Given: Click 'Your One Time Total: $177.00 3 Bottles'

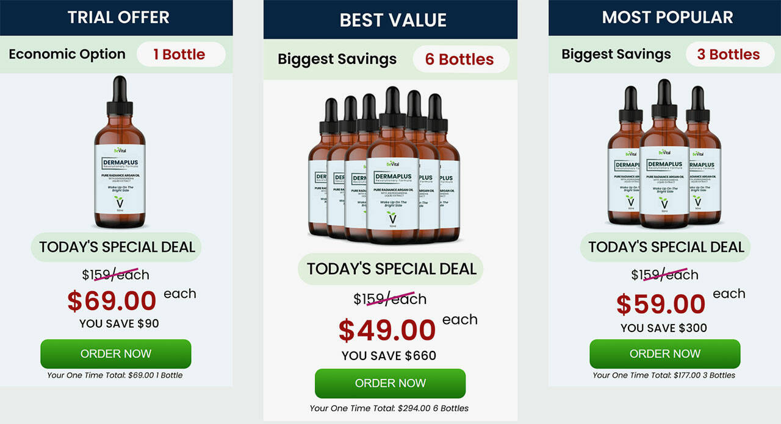Looking at the screenshot, I should (664, 375).
